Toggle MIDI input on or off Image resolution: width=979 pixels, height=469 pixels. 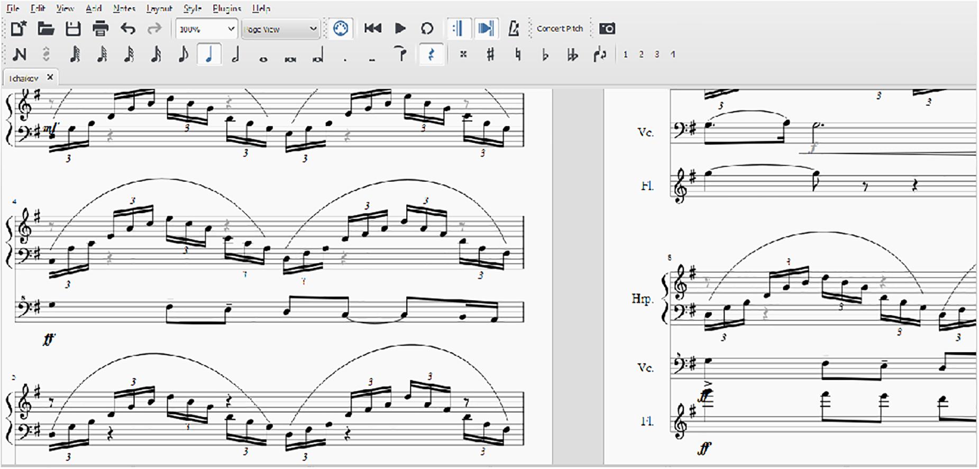pyautogui.click(x=341, y=29)
